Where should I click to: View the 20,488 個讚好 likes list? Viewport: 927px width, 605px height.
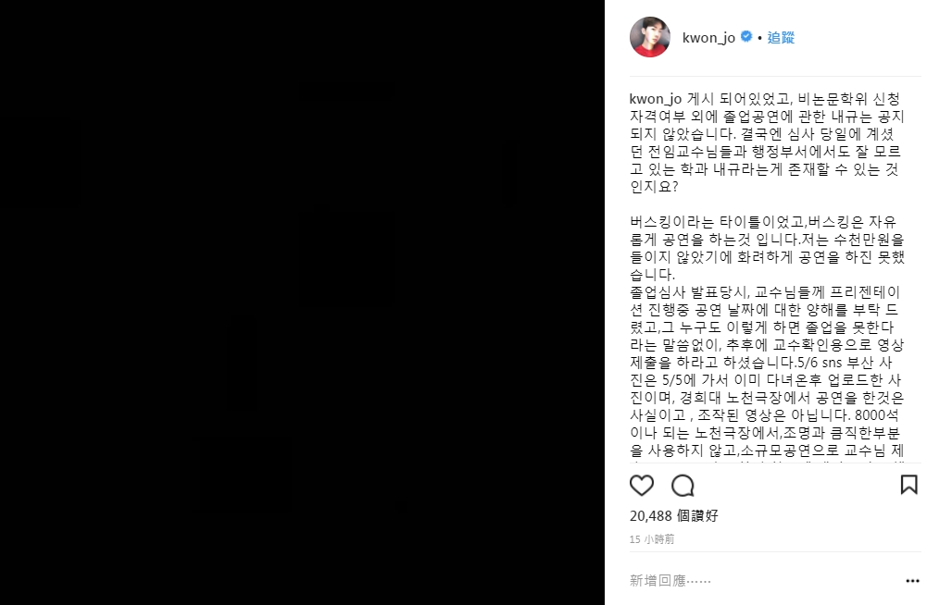(674, 516)
